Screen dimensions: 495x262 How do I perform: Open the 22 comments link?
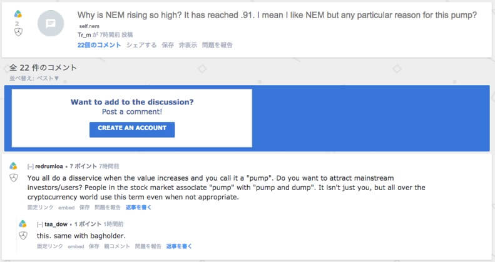pos(99,45)
